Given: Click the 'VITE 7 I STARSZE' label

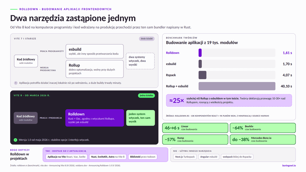Looking at the screenshot, I should [x=25, y=38].
